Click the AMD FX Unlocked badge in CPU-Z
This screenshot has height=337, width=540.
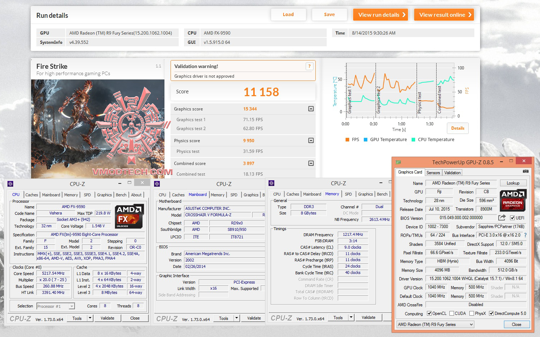[129, 216]
